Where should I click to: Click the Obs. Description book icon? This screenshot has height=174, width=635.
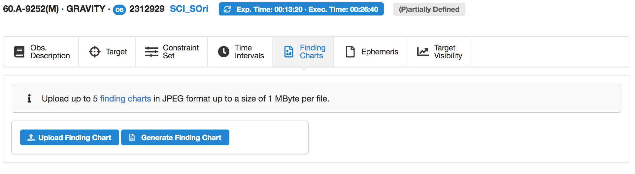point(19,52)
